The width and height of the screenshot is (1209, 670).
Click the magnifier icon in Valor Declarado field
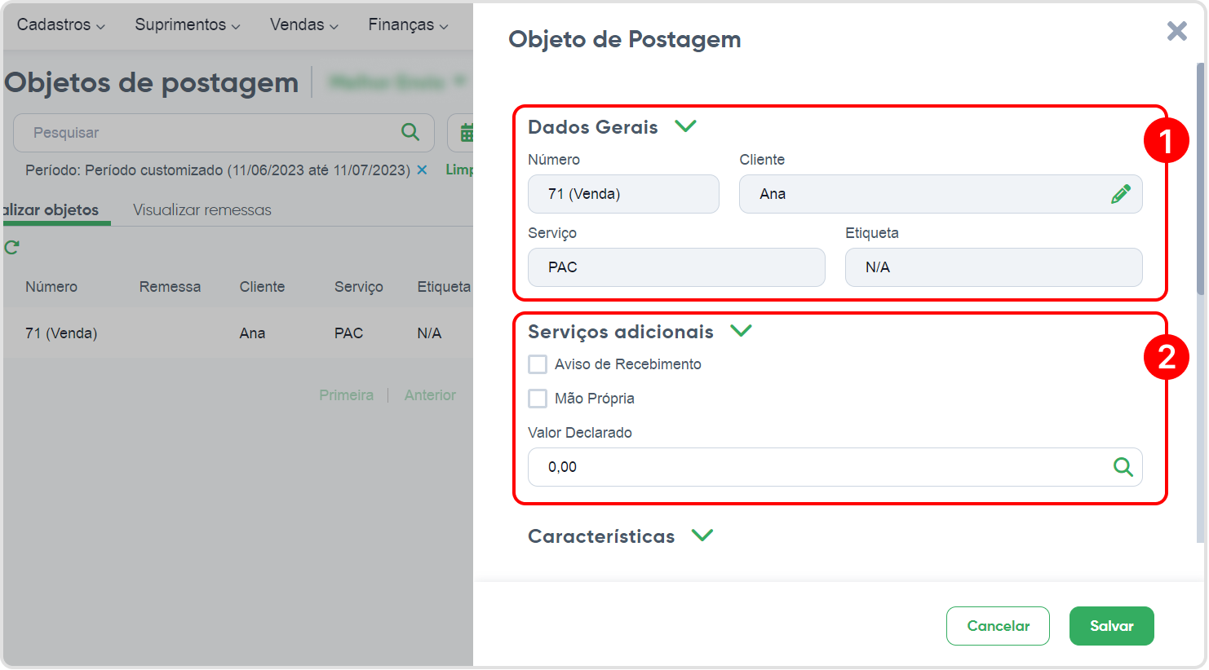pos(1123,467)
